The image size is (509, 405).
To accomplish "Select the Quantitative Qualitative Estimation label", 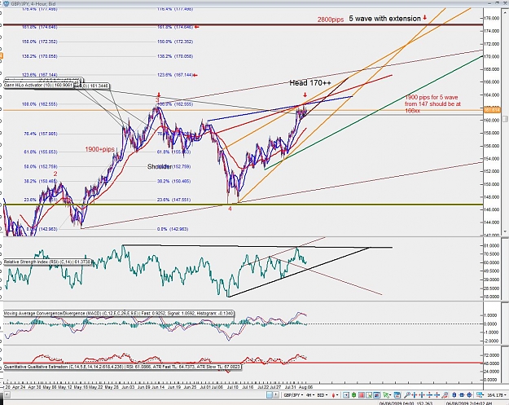I will [x=122, y=367].
